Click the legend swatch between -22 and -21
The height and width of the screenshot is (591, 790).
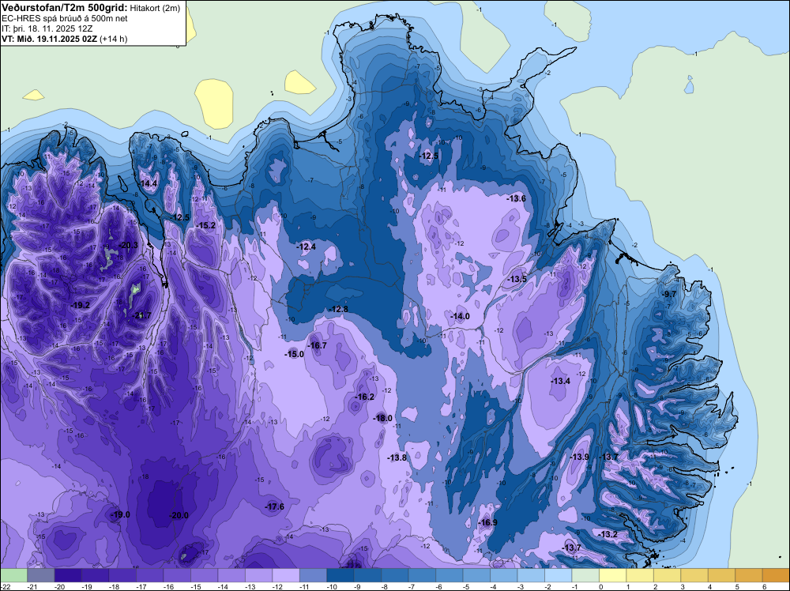click(x=13, y=575)
